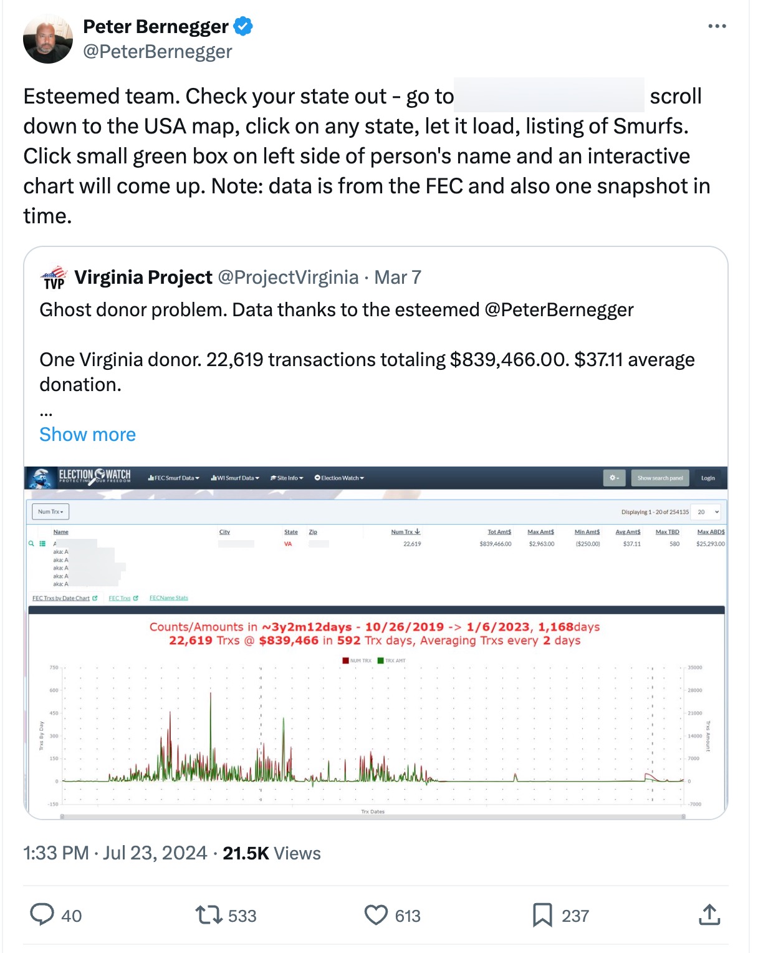Click the Mar 7 quoted post date

398,278
